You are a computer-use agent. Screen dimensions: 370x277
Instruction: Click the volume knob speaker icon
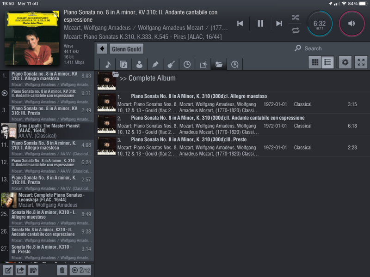pos(351,24)
